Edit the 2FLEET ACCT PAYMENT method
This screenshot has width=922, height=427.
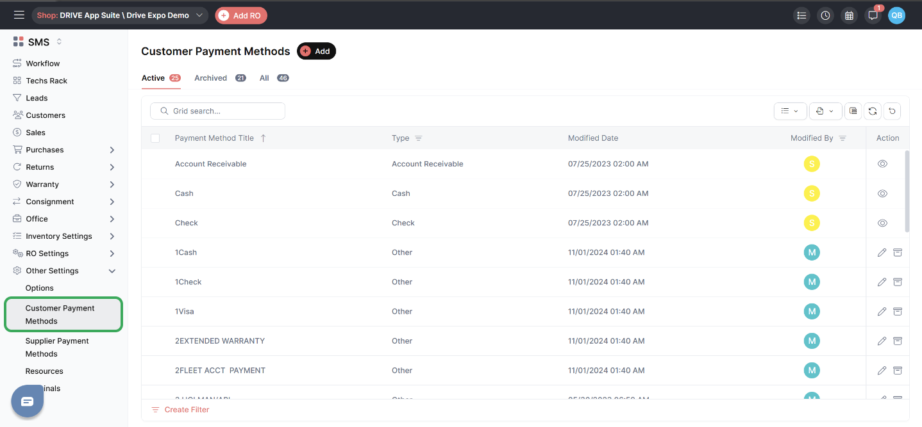[882, 370]
